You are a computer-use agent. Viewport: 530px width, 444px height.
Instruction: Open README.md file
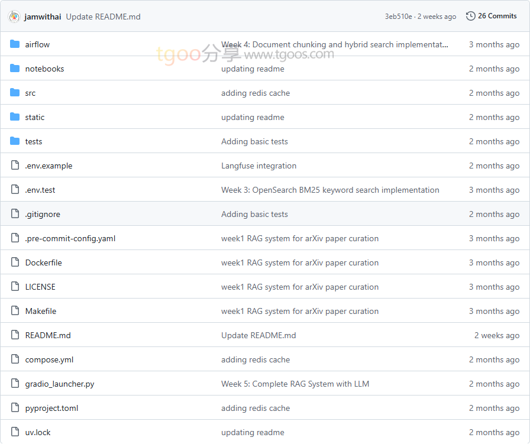[47, 335]
